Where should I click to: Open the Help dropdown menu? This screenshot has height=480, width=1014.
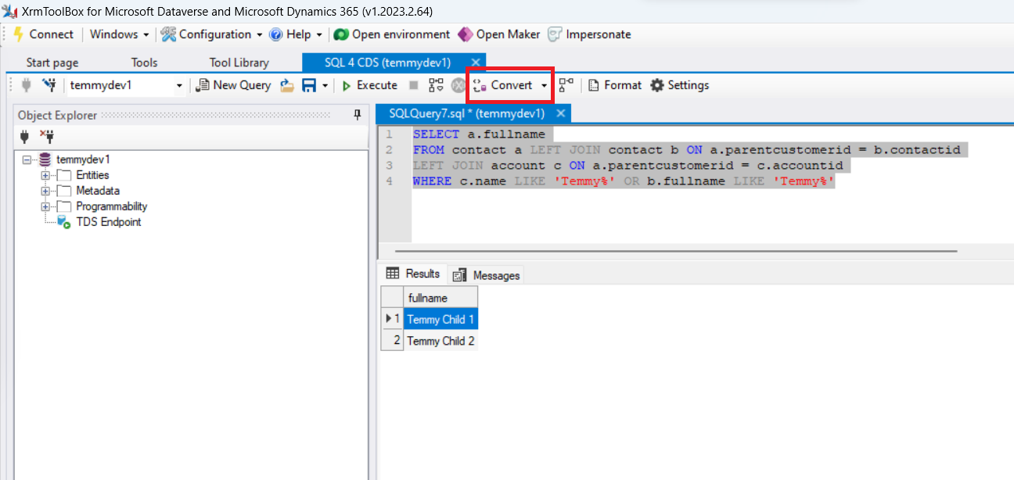coord(297,34)
